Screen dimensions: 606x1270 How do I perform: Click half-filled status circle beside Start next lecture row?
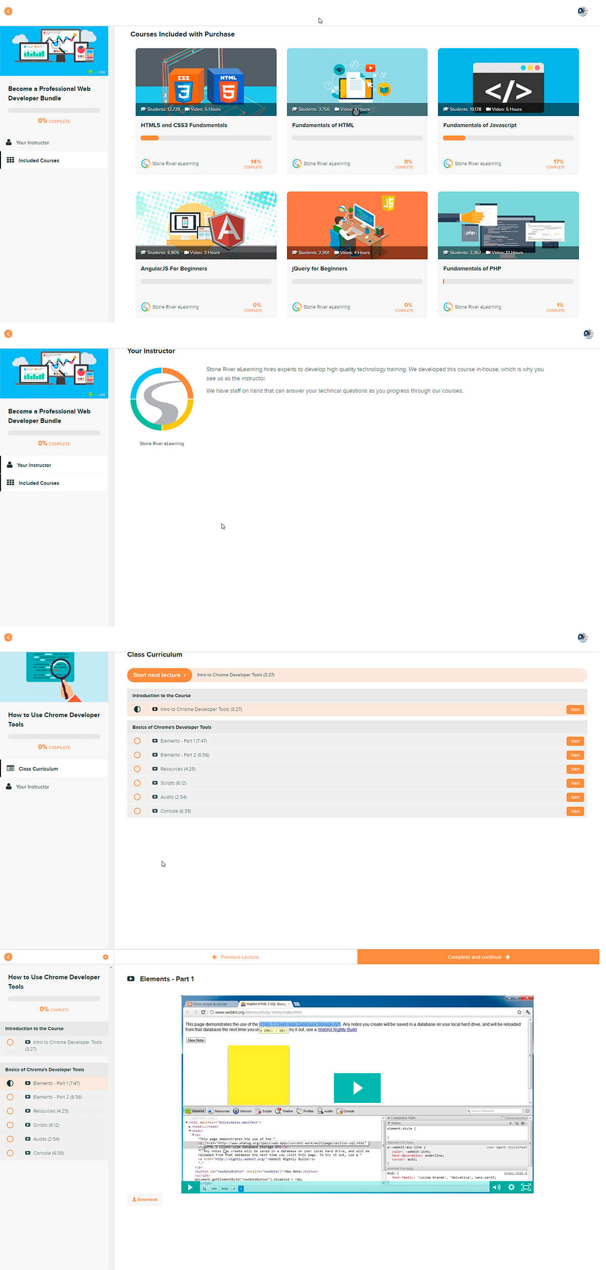click(137, 709)
